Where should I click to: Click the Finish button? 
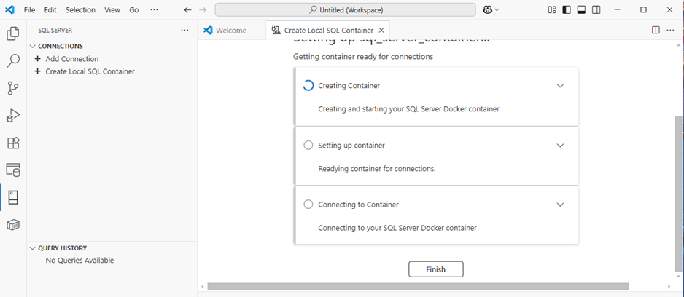[436, 269]
